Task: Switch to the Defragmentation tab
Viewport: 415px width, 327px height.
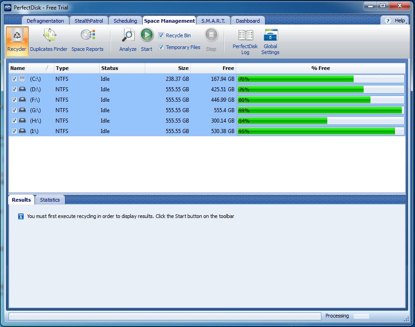Action: 45,21
